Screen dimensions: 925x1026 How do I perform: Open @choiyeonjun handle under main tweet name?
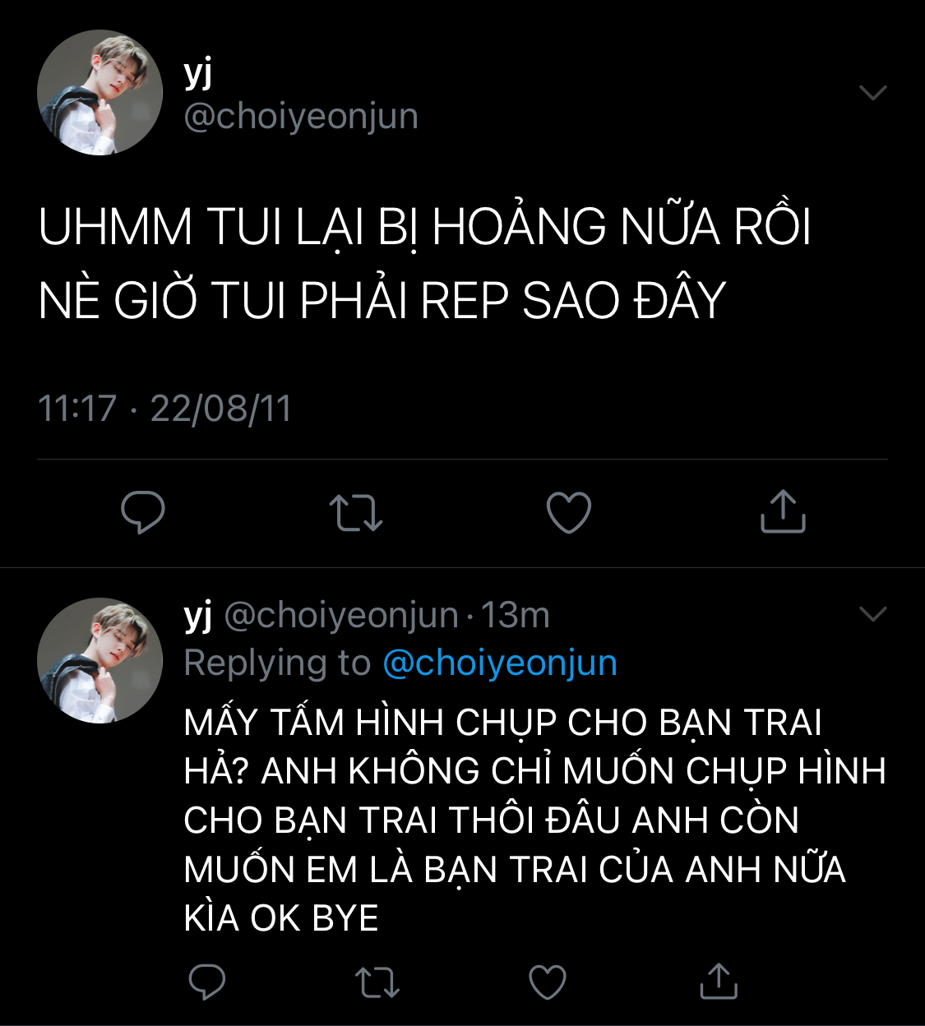pyautogui.click(x=301, y=117)
